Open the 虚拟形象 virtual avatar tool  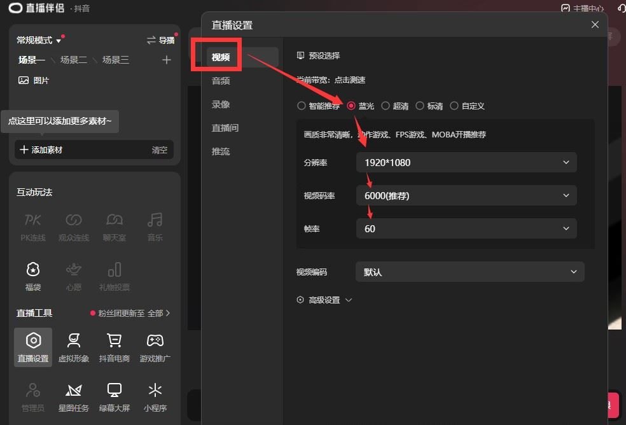point(73,347)
